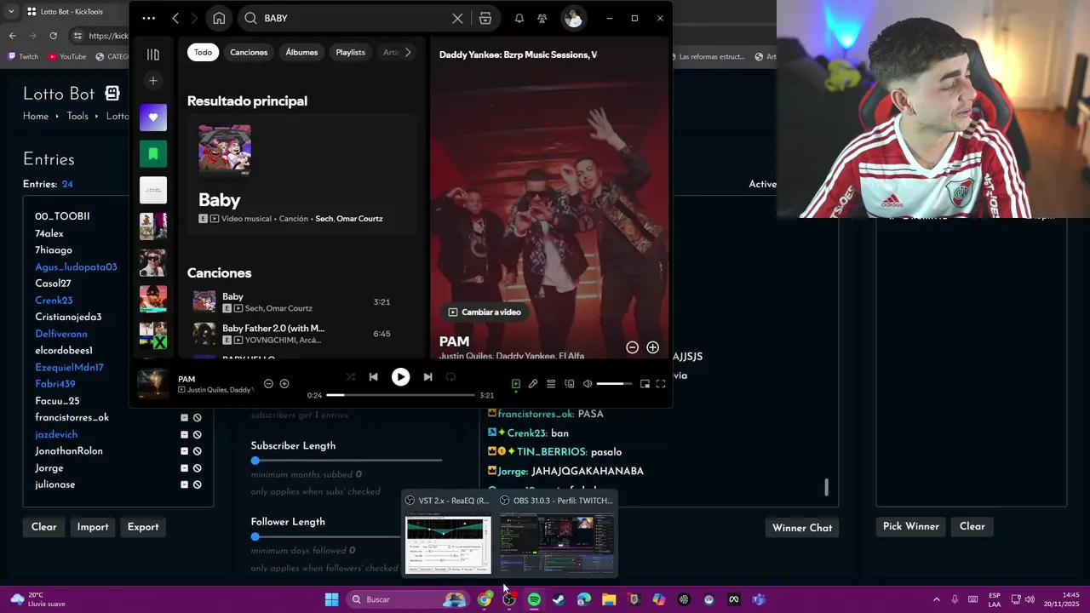Viewport: 1090px width, 613px height.
Task: Open VST ReaEQ preview thumbnail
Action: click(x=448, y=545)
